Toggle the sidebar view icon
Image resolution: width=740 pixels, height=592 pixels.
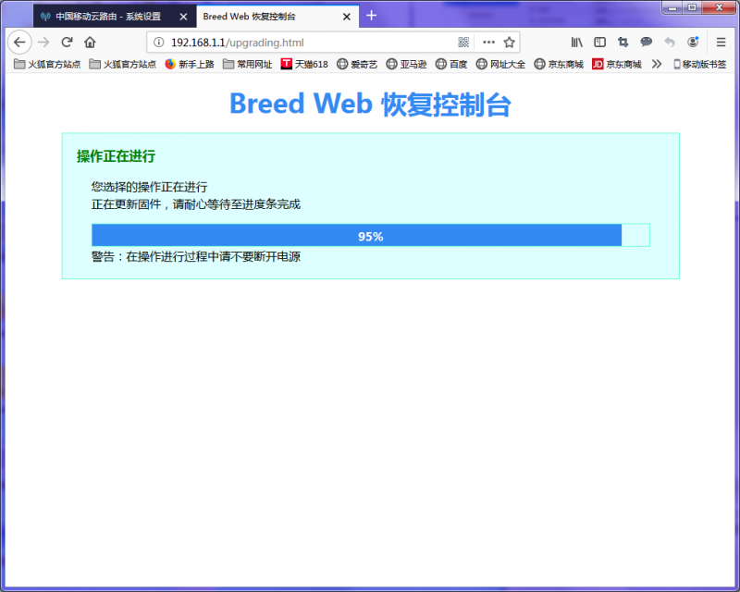600,43
